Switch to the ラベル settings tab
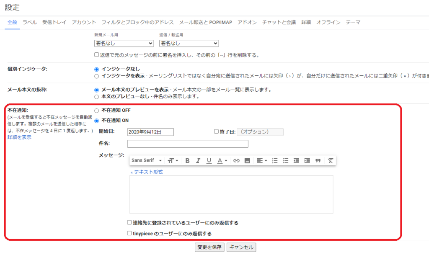This screenshot has width=429, height=260. coord(30,22)
